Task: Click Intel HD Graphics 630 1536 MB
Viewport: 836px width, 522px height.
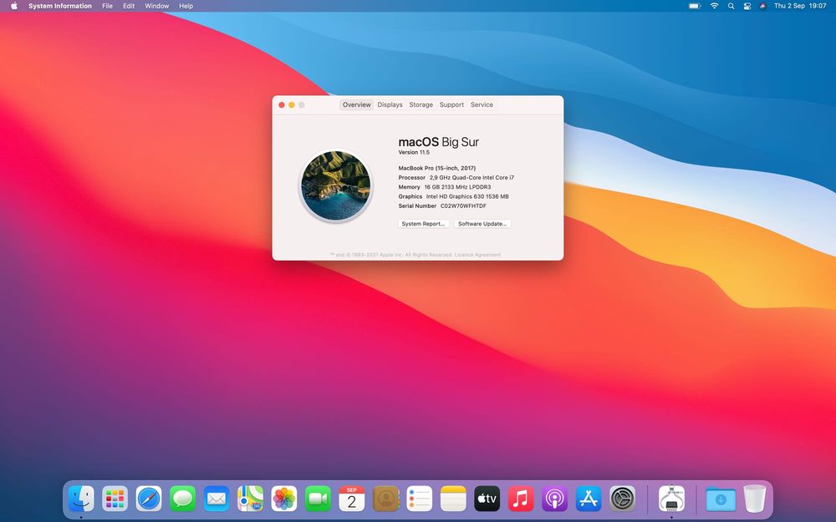Action: coord(467,196)
